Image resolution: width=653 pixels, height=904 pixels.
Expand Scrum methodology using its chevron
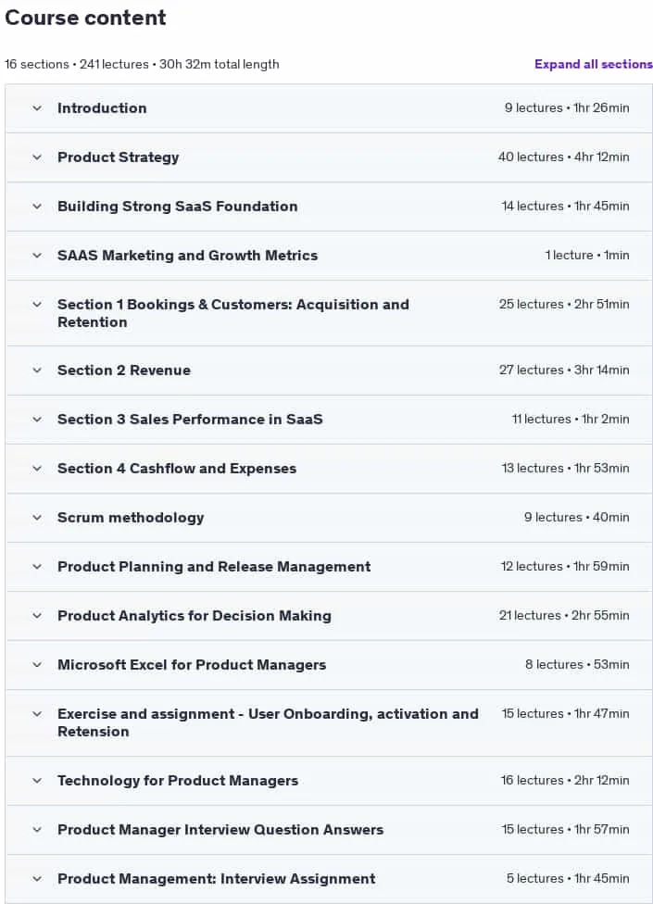37,517
